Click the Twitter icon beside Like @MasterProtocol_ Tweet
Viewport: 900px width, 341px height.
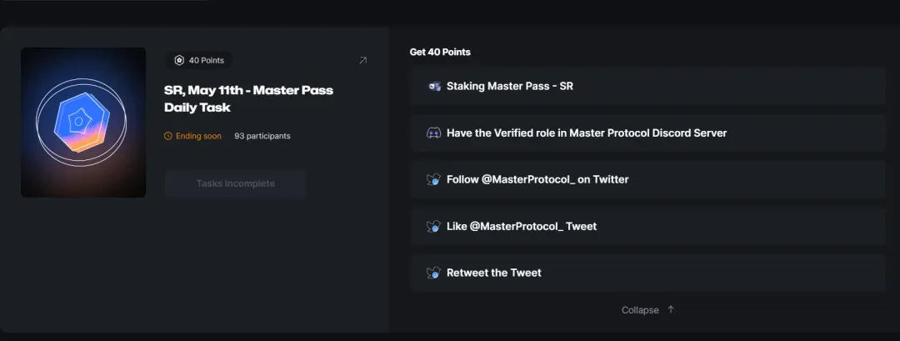(434, 226)
